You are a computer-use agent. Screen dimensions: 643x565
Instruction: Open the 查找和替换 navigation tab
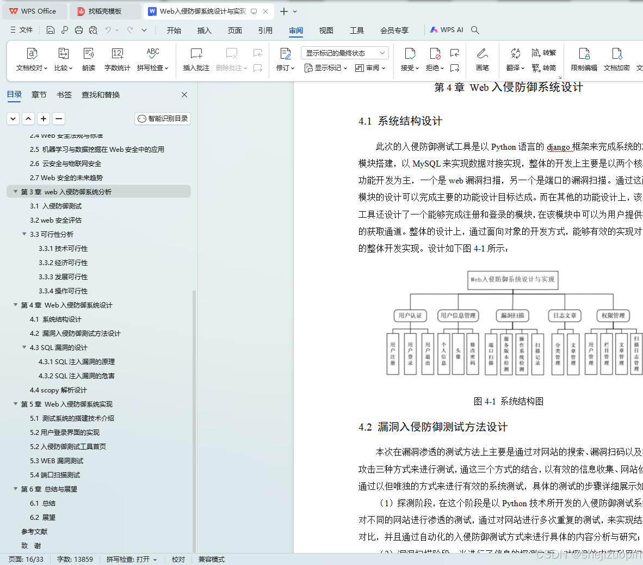pos(101,95)
